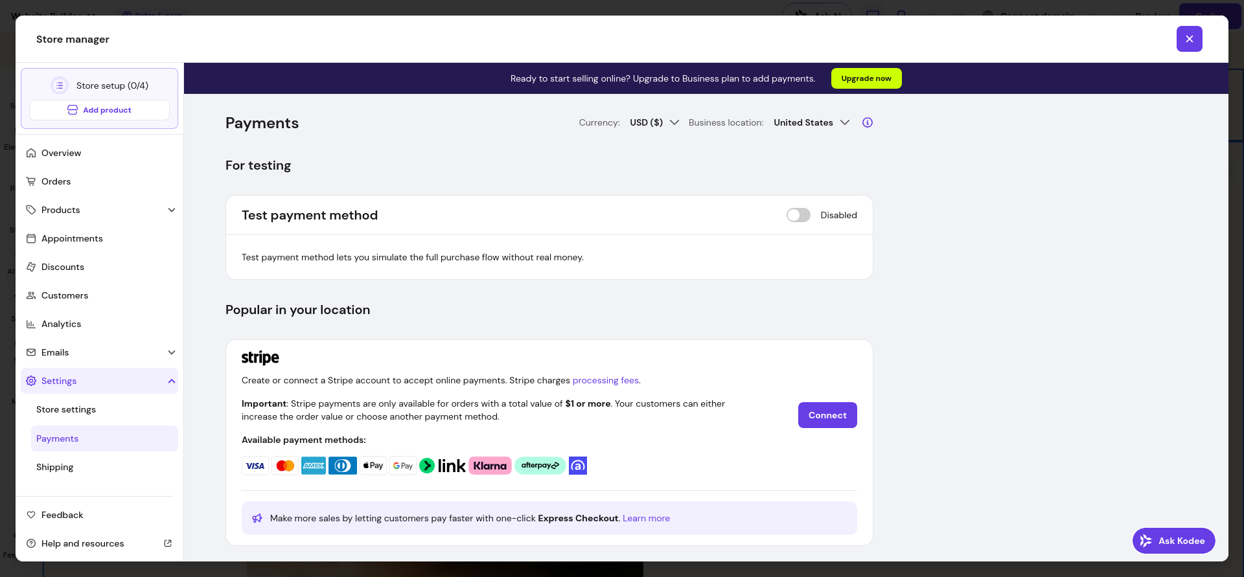
Task: Go to Orders in the sidebar
Action: click(x=99, y=181)
